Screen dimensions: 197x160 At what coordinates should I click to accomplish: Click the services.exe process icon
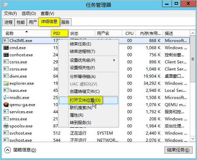pyautogui.click(x=6, y=112)
